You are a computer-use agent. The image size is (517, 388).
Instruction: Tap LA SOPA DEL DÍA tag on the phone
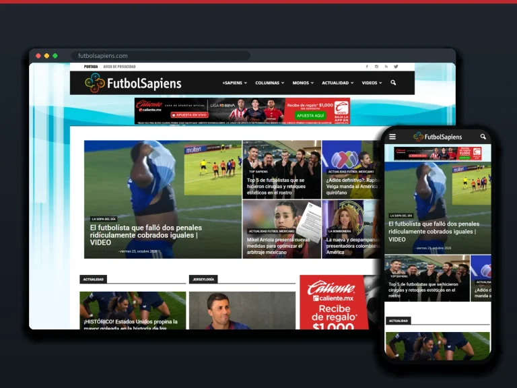[401, 216]
